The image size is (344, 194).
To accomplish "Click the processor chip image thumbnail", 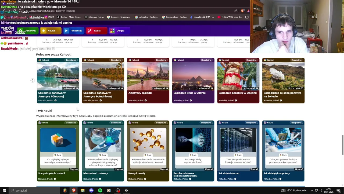I will coord(283,140).
